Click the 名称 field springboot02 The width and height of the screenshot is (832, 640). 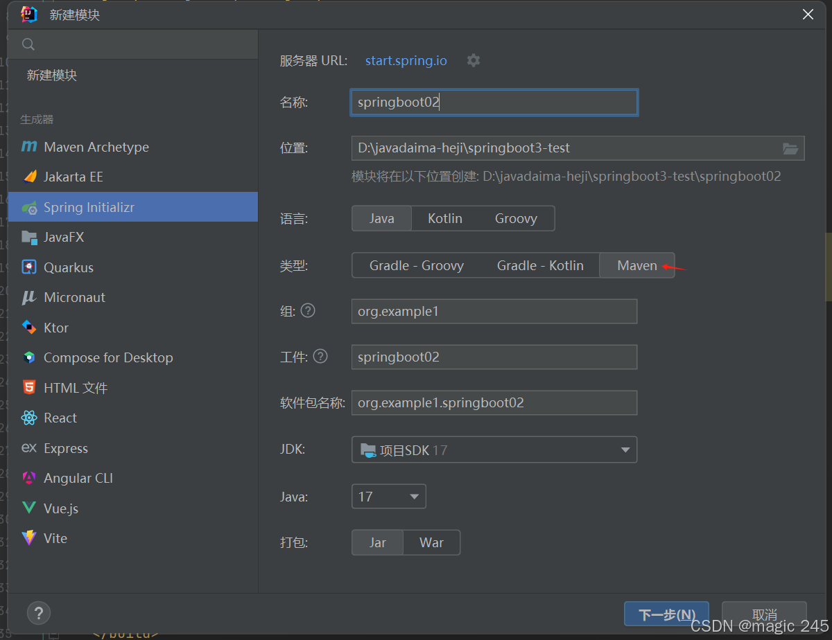(x=494, y=103)
